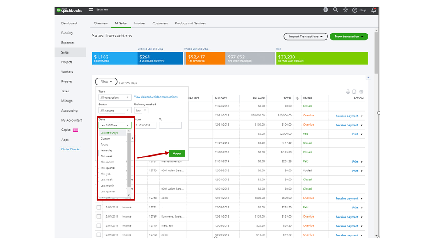Open Order Checks link in sidebar
The width and height of the screenshot is (435, 245).
click(70, 149)
